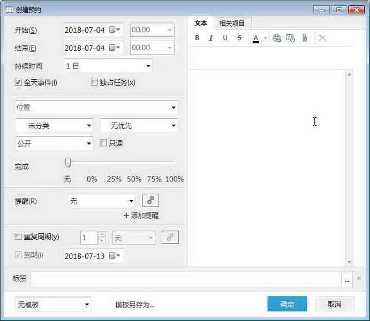Toggle underline formatting
370x321 pixels.
click(x=225, y=38)
